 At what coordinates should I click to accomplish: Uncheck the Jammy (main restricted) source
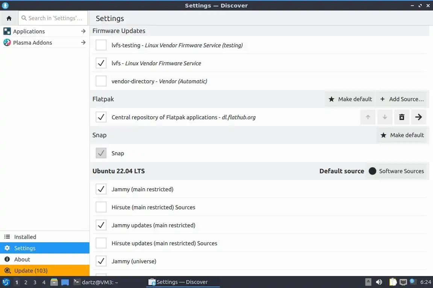101,189
